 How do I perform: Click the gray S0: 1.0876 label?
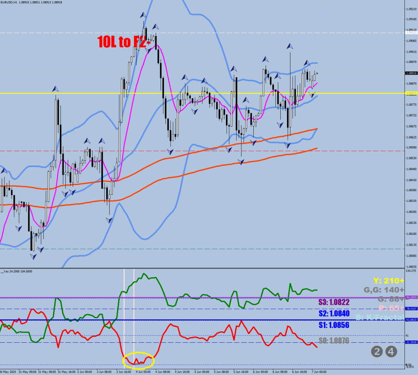334,340
